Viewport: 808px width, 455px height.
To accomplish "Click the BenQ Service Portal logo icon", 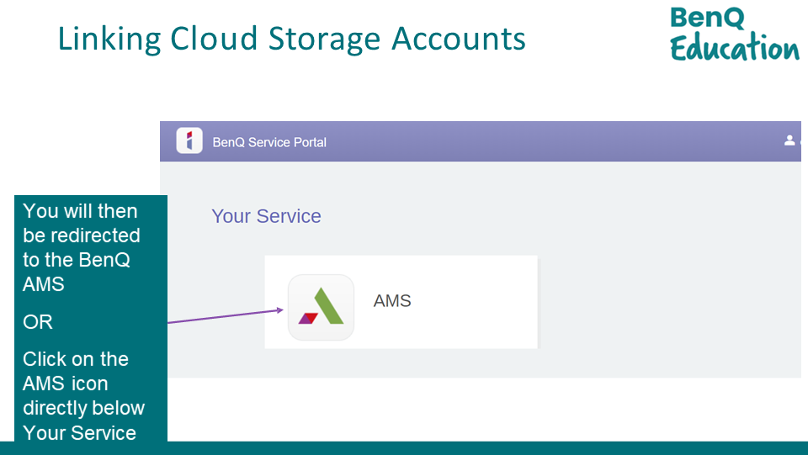I will pos(189,141).
